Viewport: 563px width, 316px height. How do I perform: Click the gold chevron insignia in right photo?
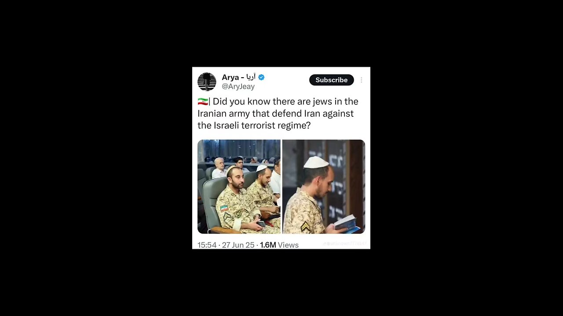(305, 226)
